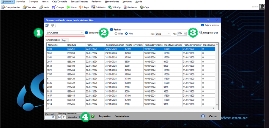
Task: Select row with IdFactura 1298440
Action: click(131, 91)
